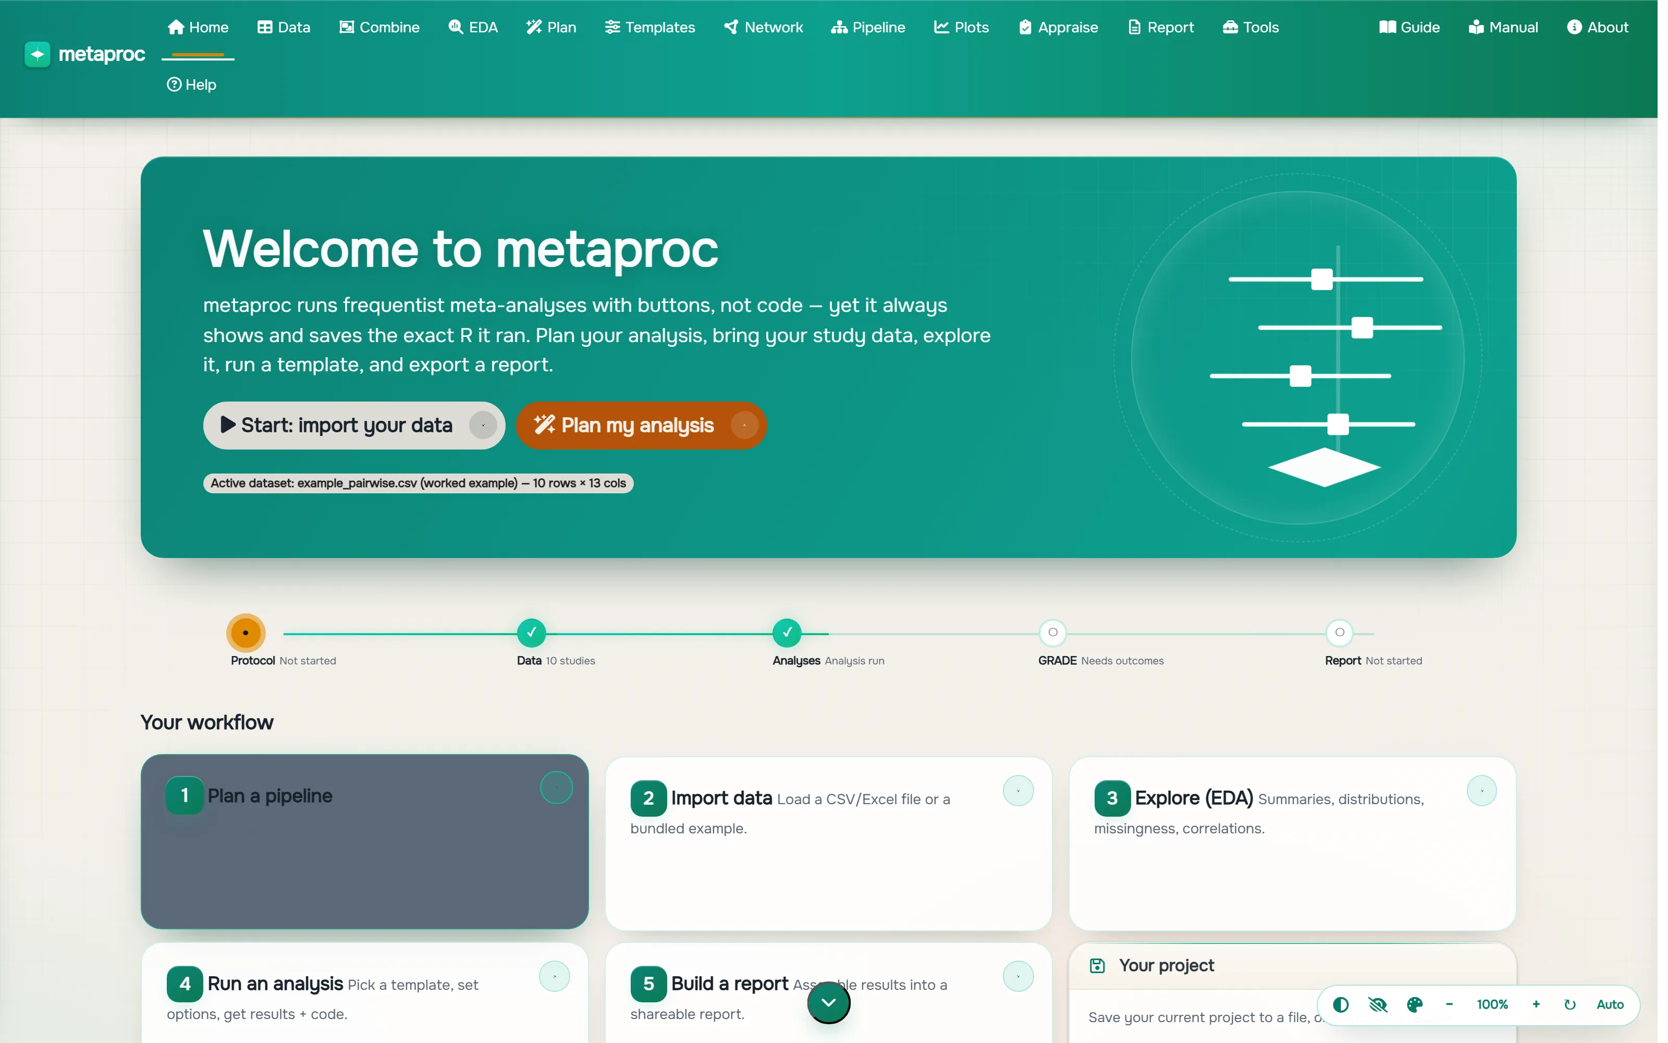The height and width of the screenshot is (1043, 1668).
Task: Click the Data step checkmark marker
Action: [x=532, y=633]
